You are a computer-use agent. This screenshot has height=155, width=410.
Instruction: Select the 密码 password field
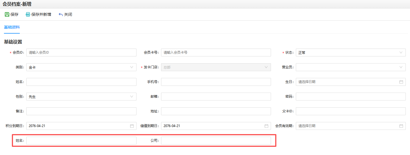[351, 97]
